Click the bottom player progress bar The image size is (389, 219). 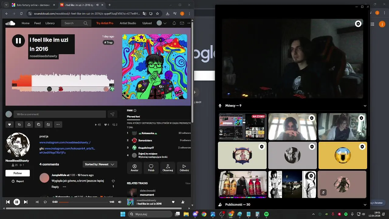(84, 202)
